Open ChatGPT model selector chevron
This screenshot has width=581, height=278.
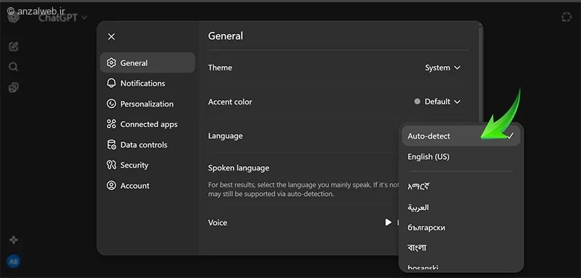84,17
